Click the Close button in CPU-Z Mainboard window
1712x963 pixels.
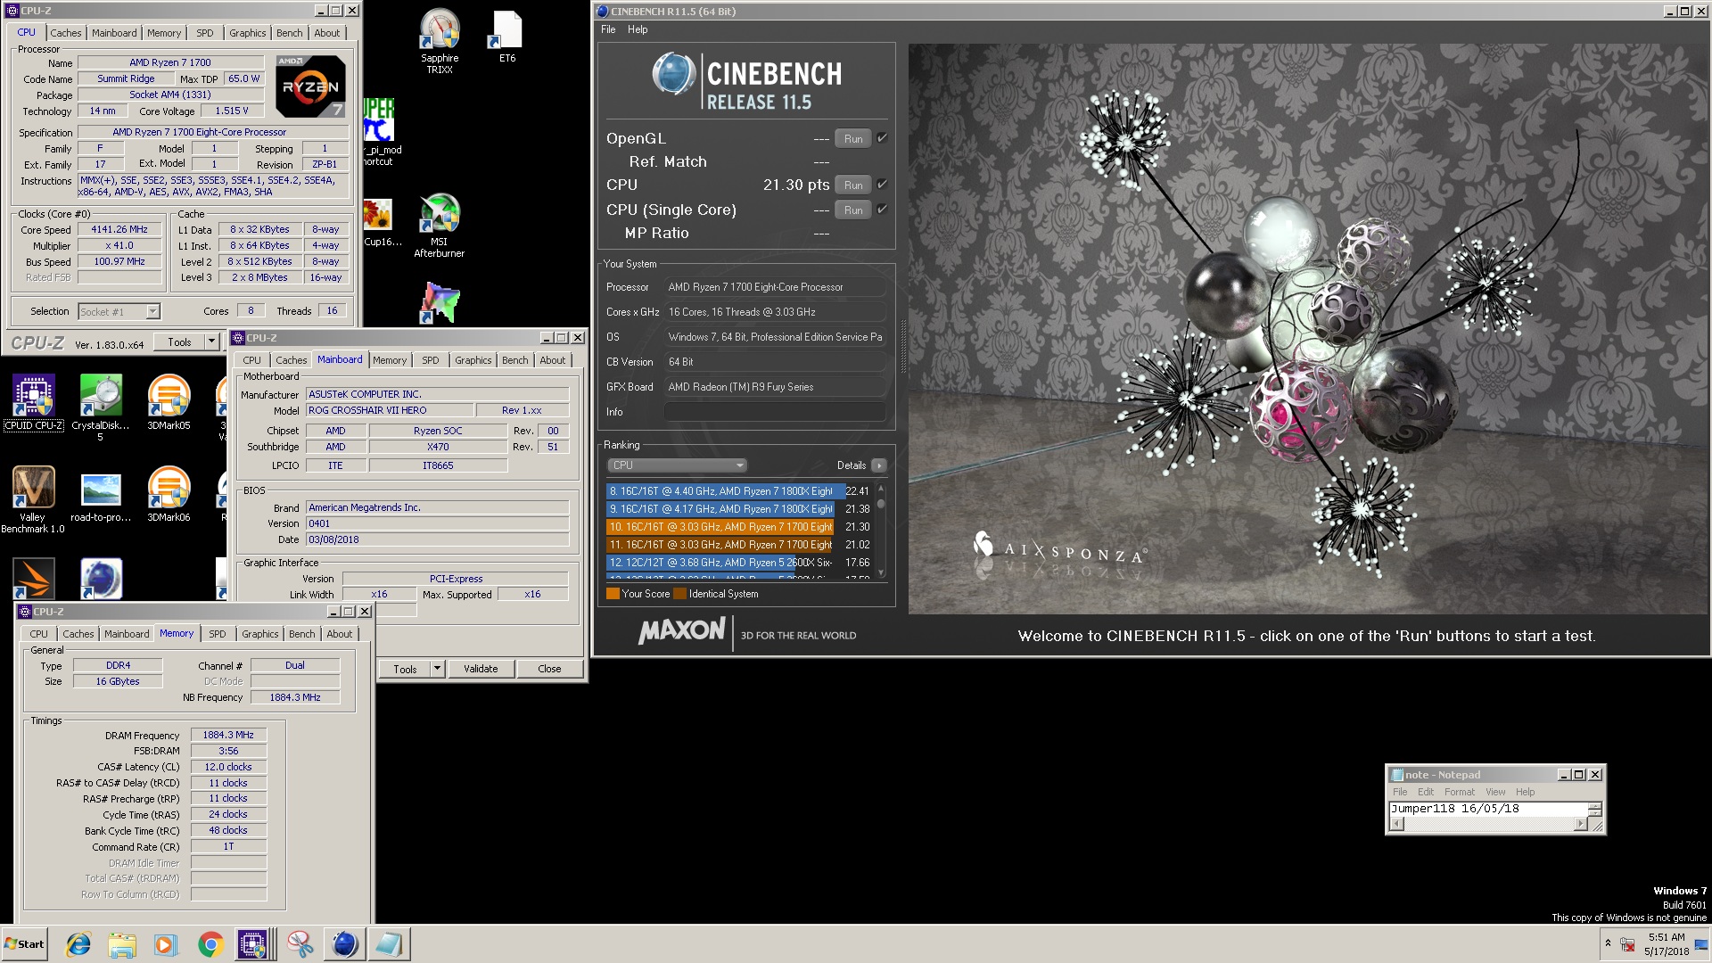(x=549, y=669)
